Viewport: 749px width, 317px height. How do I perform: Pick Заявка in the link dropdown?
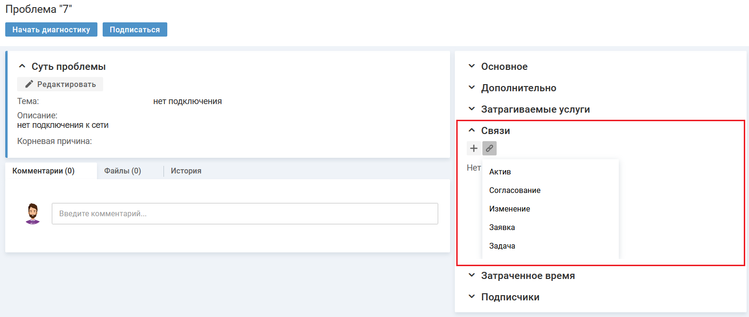(x=502, y=228)
